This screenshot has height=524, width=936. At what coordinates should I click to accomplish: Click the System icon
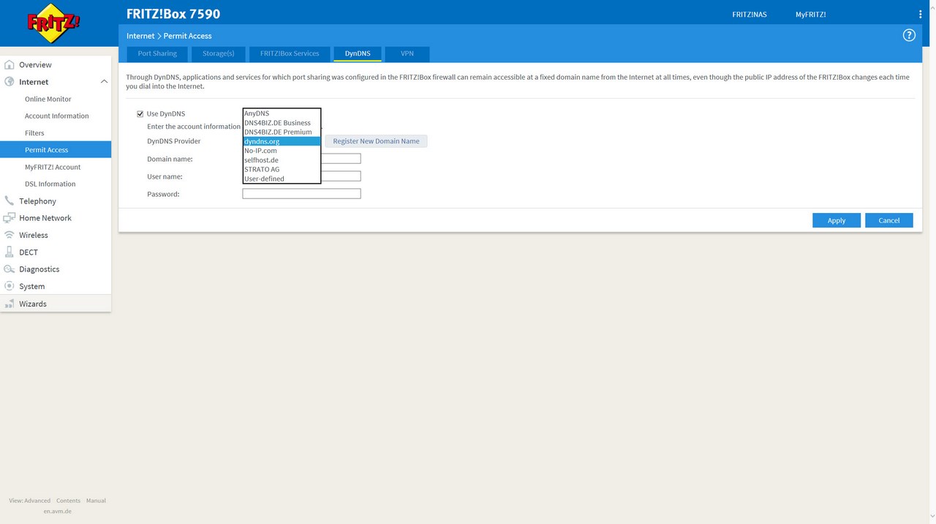(10, 286)
